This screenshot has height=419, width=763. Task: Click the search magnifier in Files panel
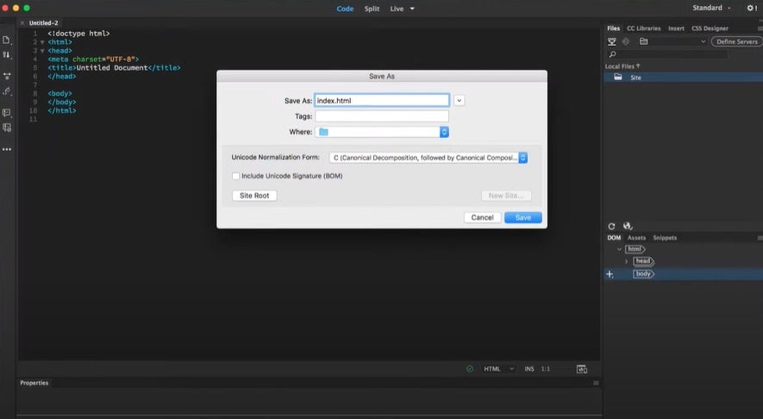click(x=613, y=54)
